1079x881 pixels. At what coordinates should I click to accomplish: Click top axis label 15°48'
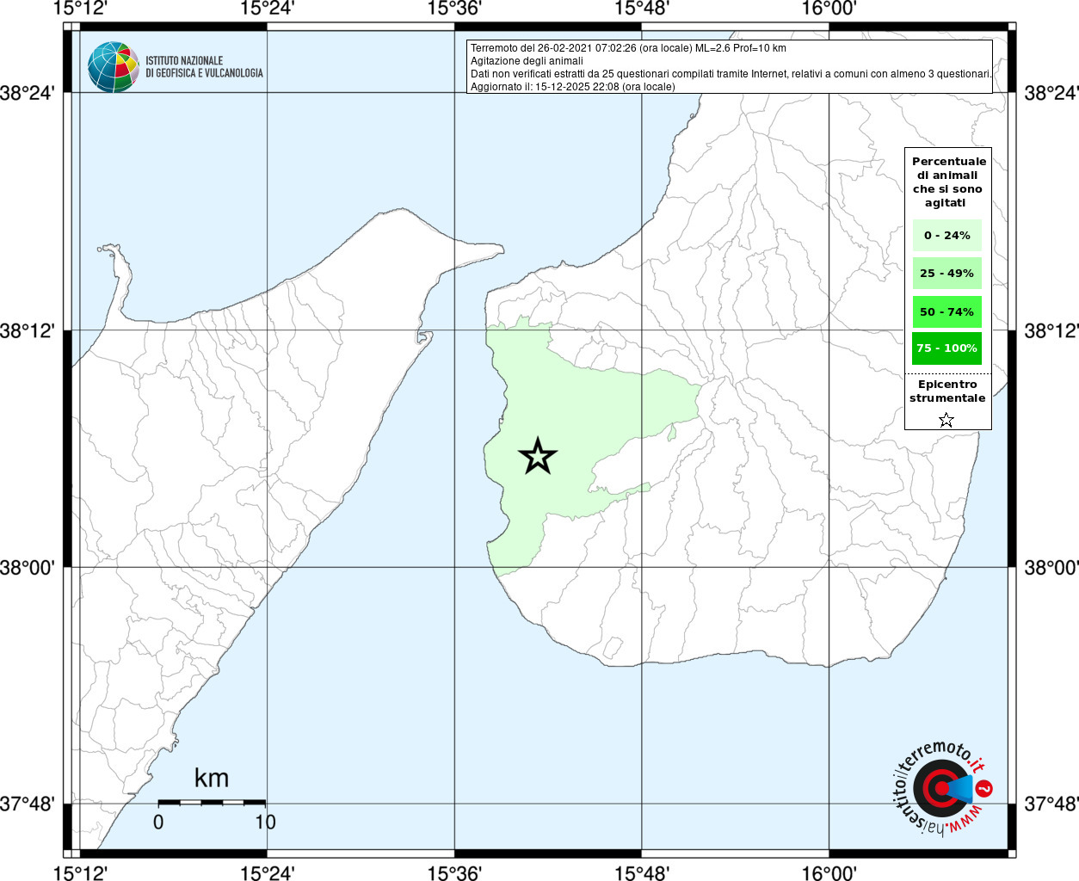[x=642, y=9]
